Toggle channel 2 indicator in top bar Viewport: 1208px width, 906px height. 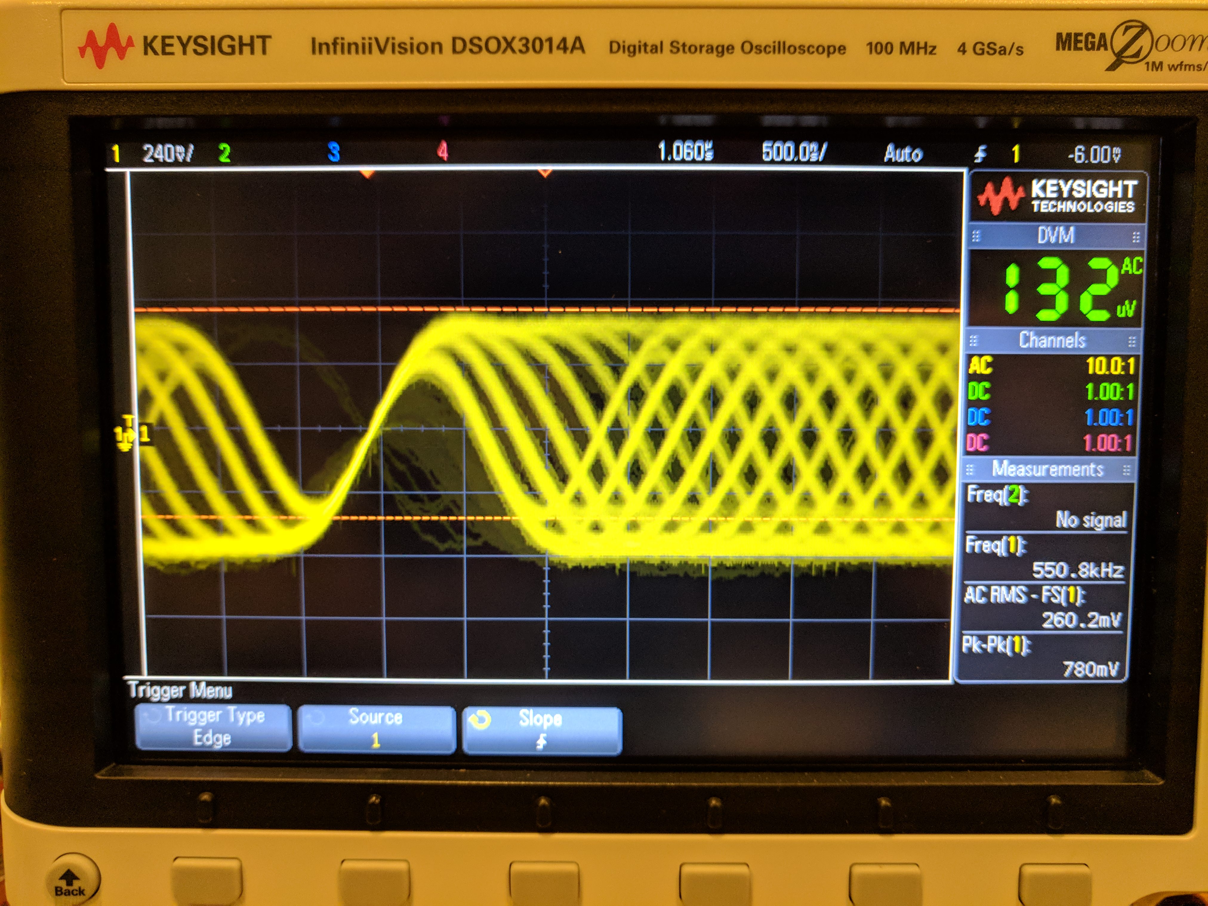(224, 153)
